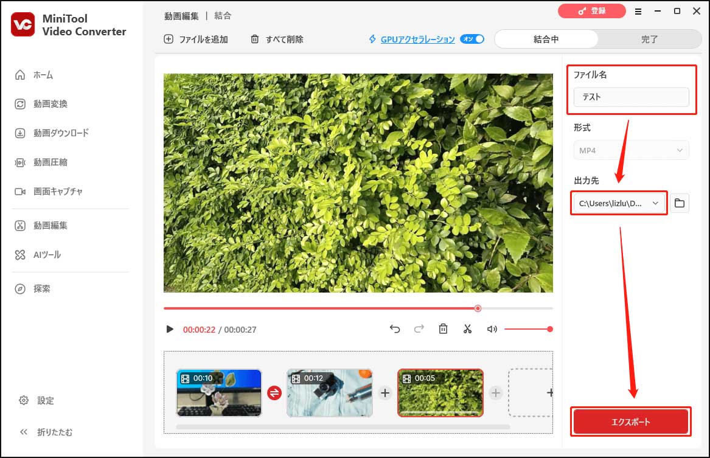Open the MP4 format dropdown
The image size is (710, 458).
click(x=631, y=150)
